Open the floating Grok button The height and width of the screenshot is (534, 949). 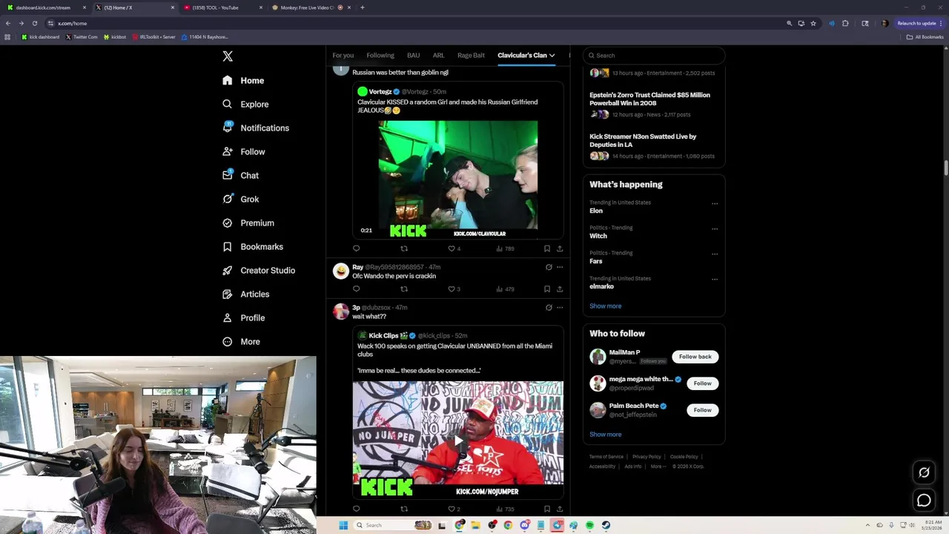pyautogui.click(x=924, y=472)
